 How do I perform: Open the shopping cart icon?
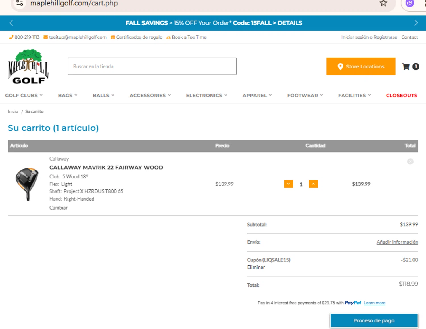pyautogui.click(x=406, y=66)
